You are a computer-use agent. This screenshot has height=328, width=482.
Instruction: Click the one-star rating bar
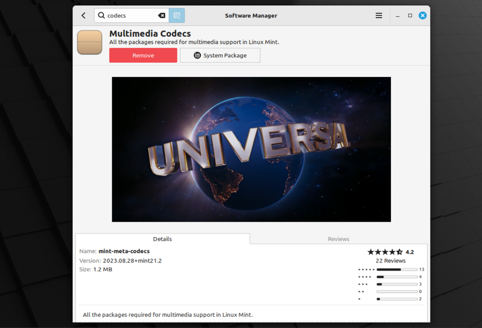pyautogui.click(x=397, y=299)
